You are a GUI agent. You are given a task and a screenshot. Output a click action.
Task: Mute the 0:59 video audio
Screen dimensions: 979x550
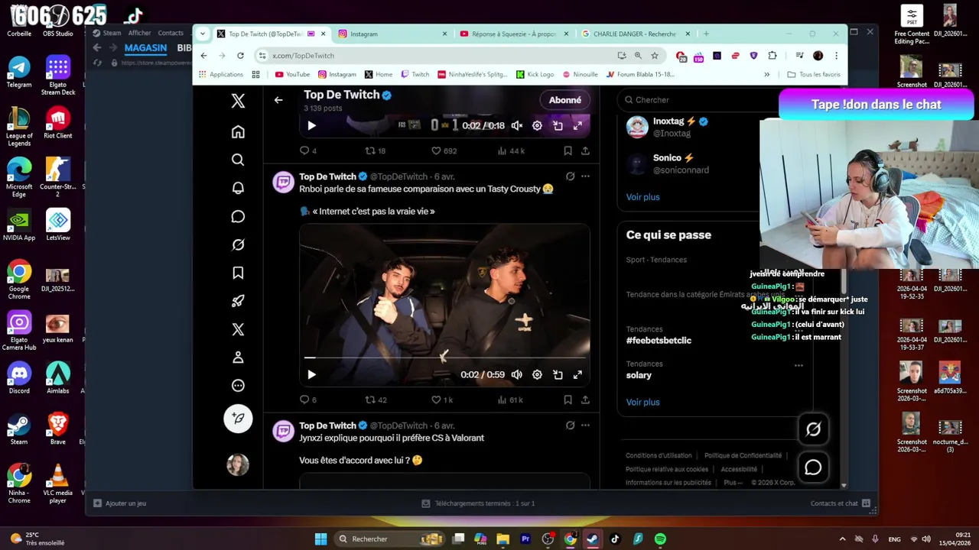click(x=517, y=375)
